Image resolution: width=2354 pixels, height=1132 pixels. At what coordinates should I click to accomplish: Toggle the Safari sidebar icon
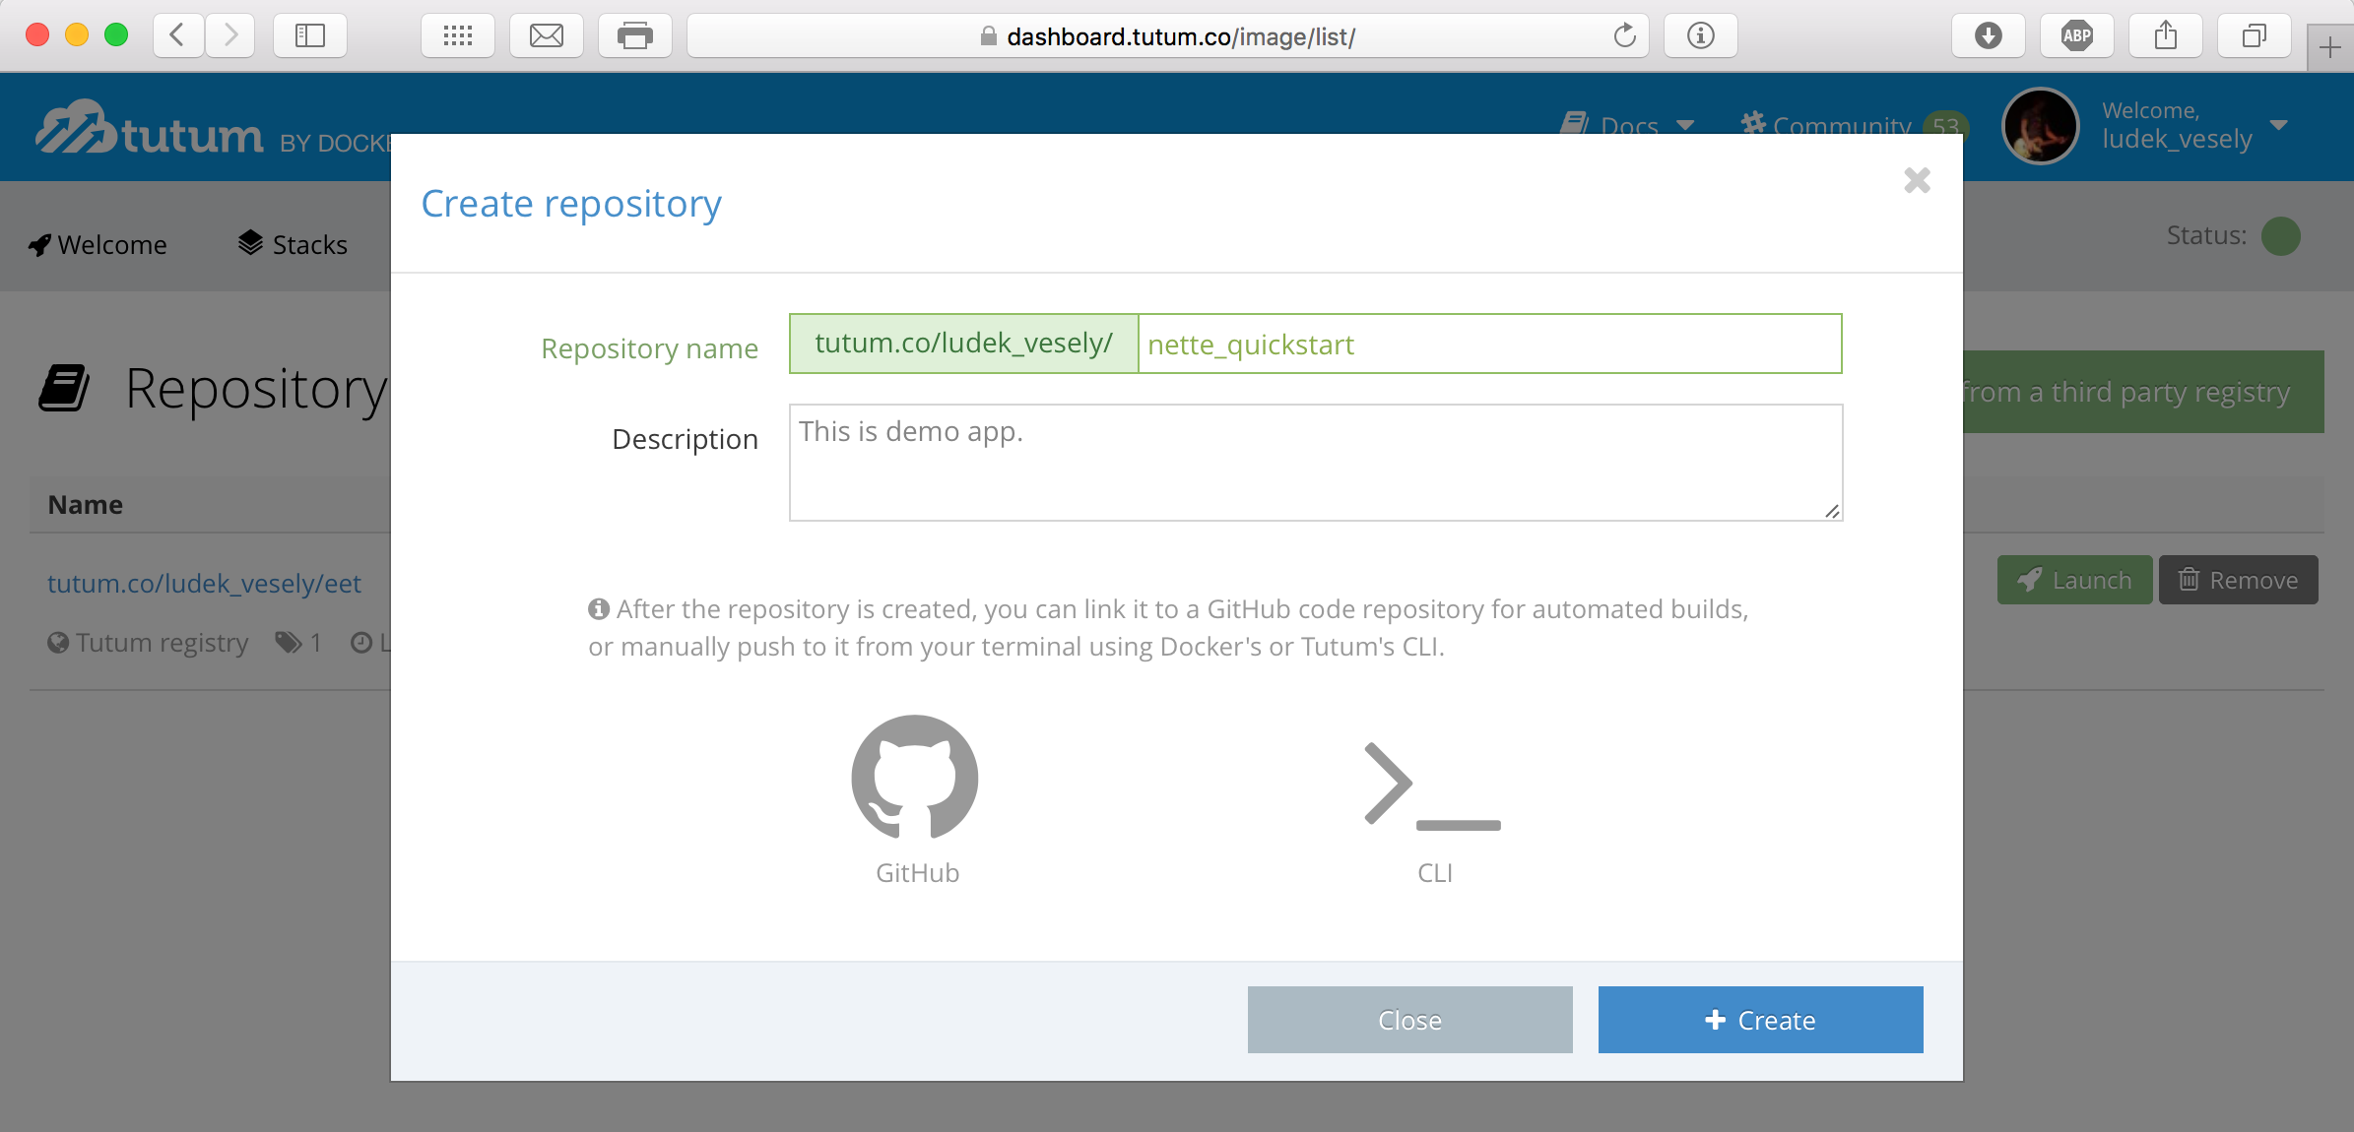(x=310, y=36)
